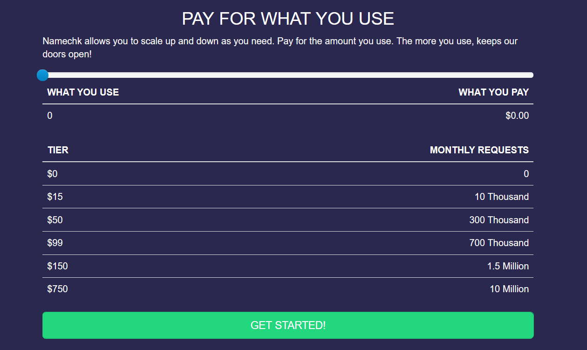Click the 700 Thousand monthly requests value
This screenshot has height=350, width=587.
[x=498, y=243]
